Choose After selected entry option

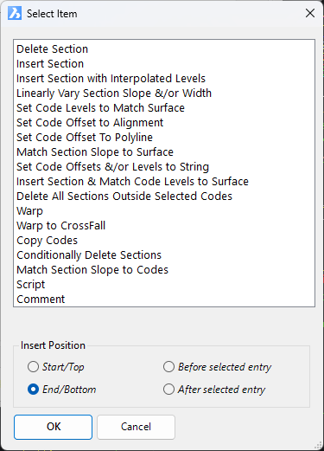[168, 390]
